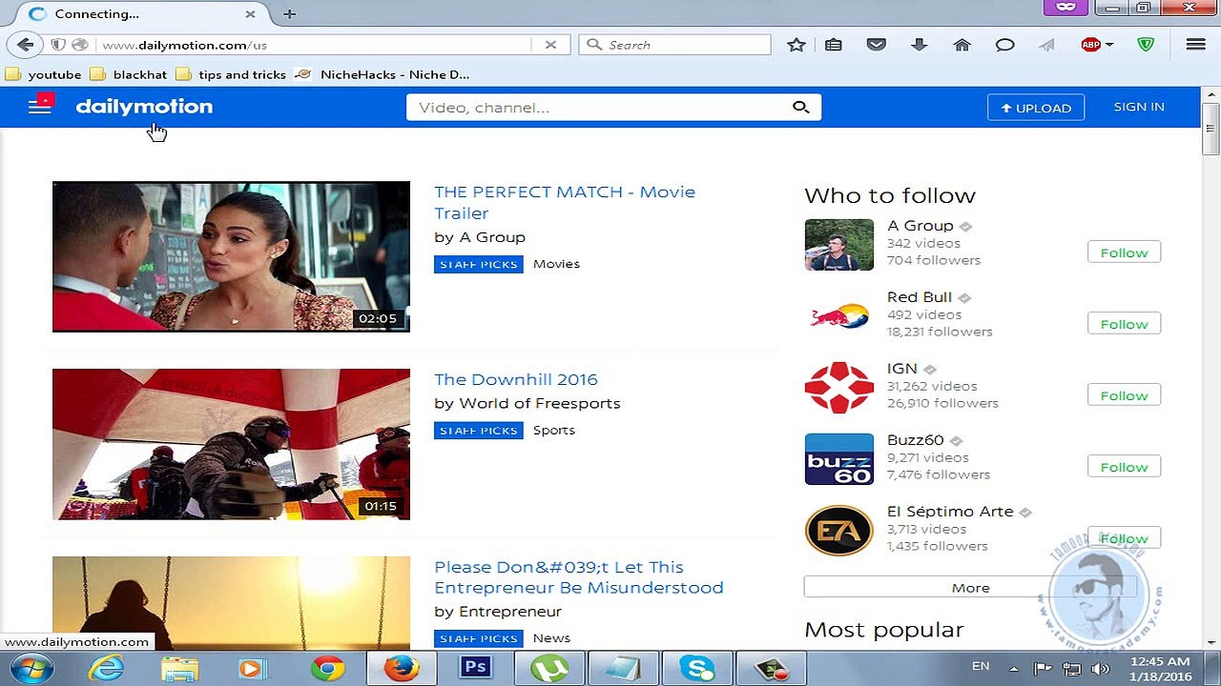Image resolution: width=1221 pixels, height=686 pixels.
Task: Click the dailymotion logo
Action: pyautogui.click(x=144, y=107)
